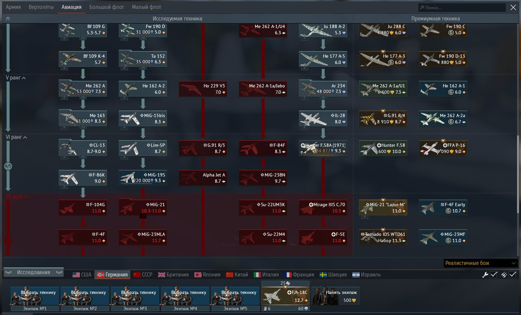Collapse the VII ранг section
The height and width of the screenshot is (315, 521).
pyautogui.click(x=17, y=197)
